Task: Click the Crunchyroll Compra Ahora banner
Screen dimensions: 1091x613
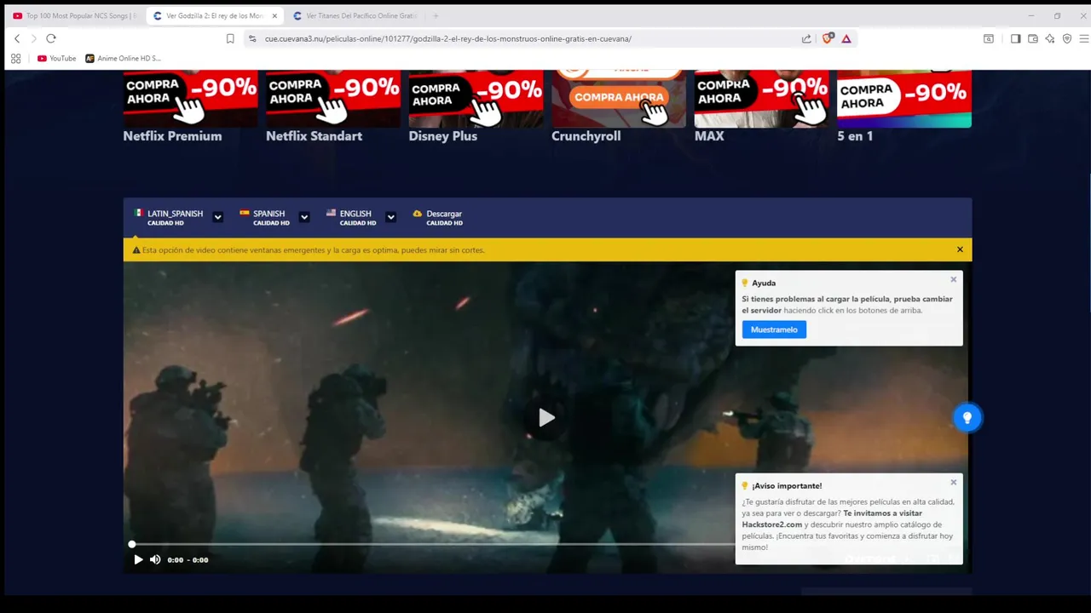Action: click(618, 99)
